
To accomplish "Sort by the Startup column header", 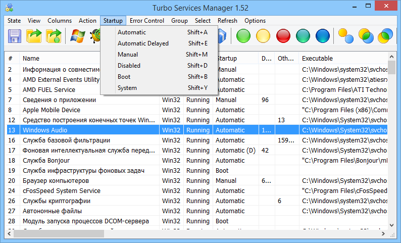I will (238, 58).
